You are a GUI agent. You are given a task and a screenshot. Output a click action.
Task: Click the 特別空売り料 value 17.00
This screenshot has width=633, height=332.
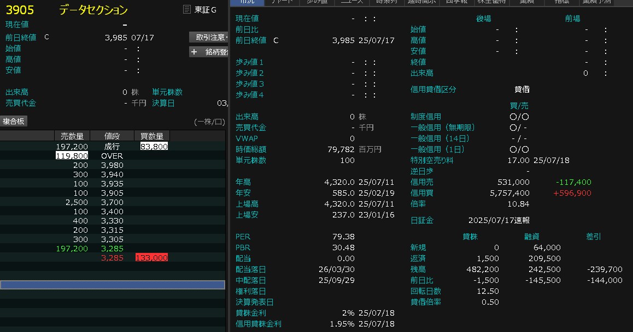[518, 160]
